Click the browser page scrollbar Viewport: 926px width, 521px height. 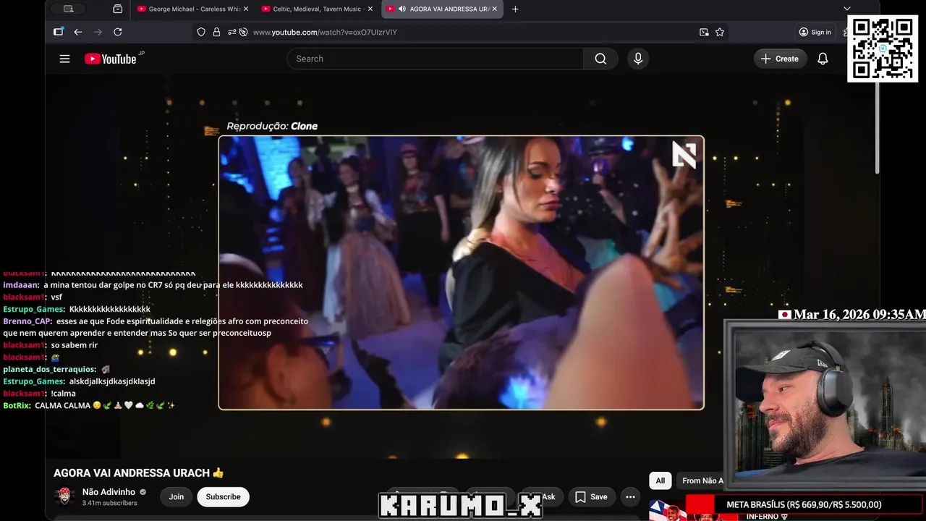point(877,127)
